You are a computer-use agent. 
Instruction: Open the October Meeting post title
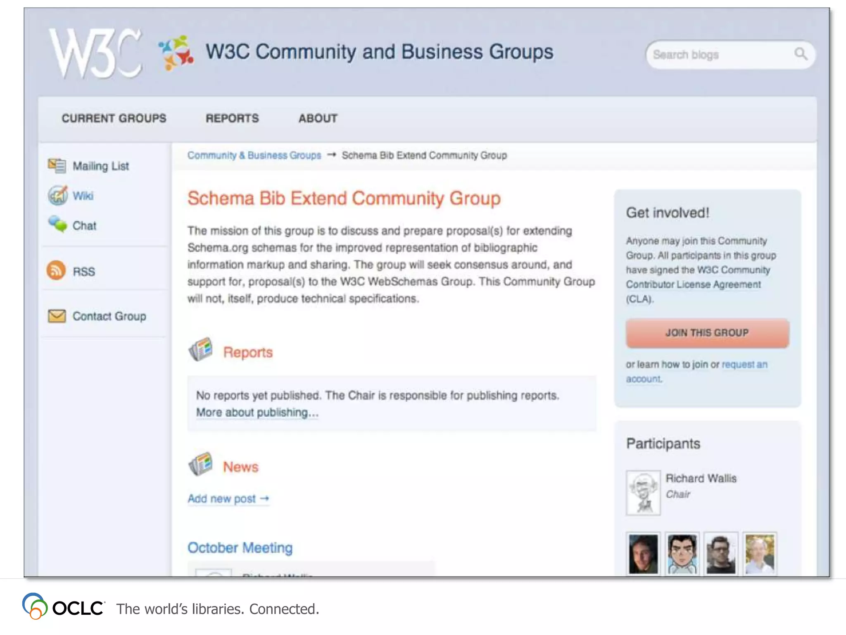pos(240,548)
